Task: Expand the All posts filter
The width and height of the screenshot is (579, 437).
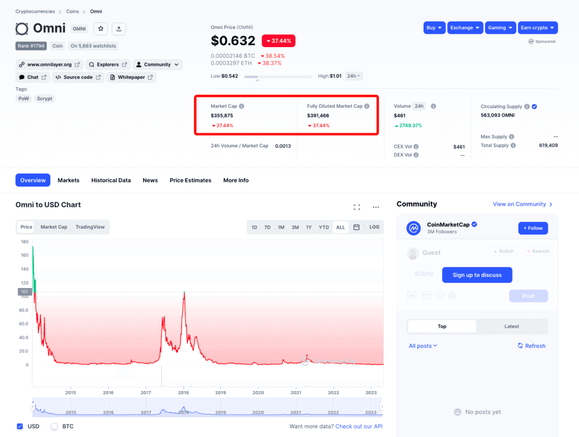Action: [x=423, y=346]
